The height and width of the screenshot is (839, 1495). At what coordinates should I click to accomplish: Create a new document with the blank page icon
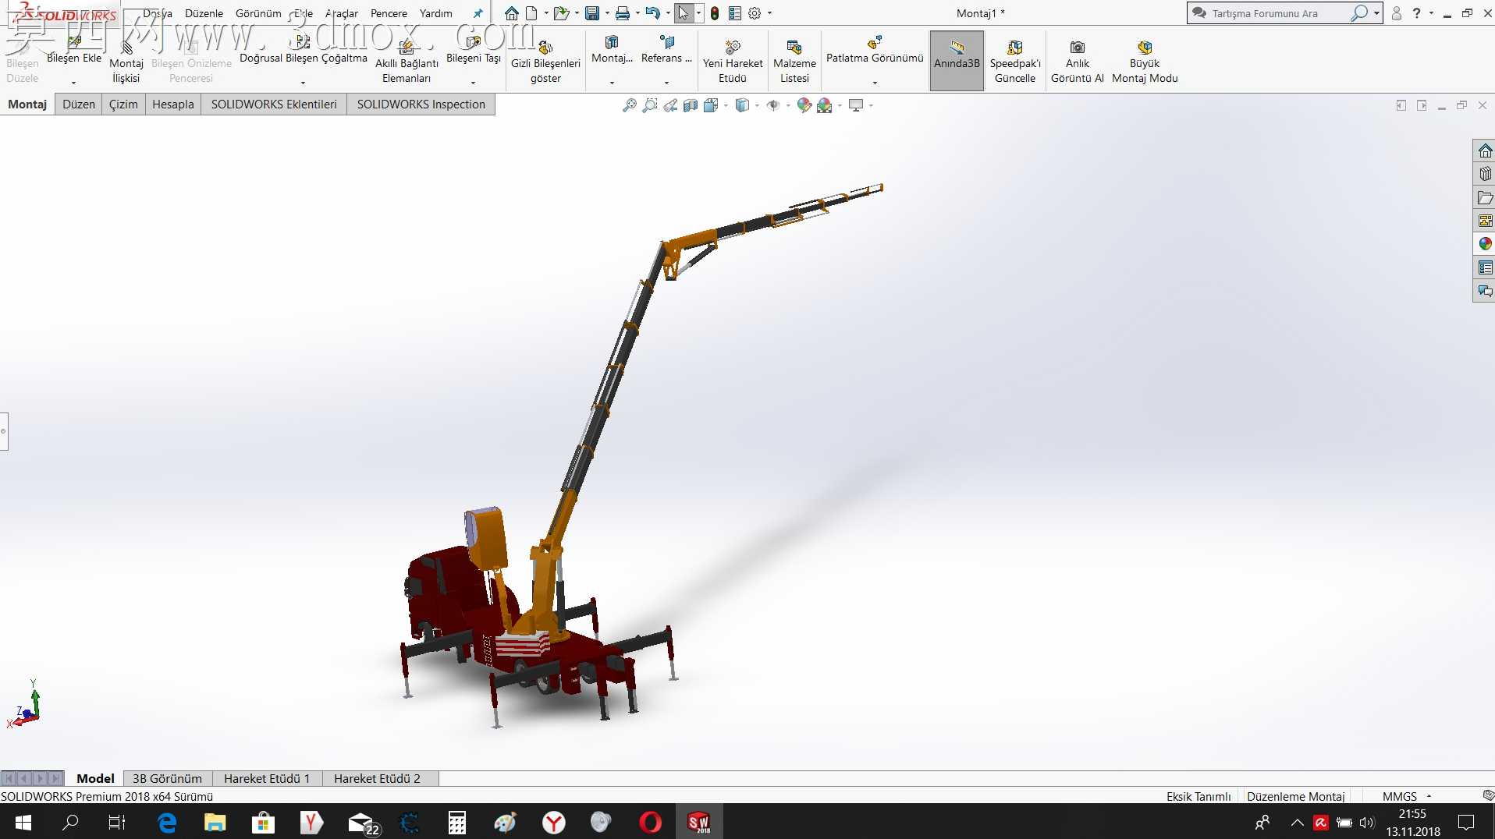pyautogui.click(x=531, y=13)
